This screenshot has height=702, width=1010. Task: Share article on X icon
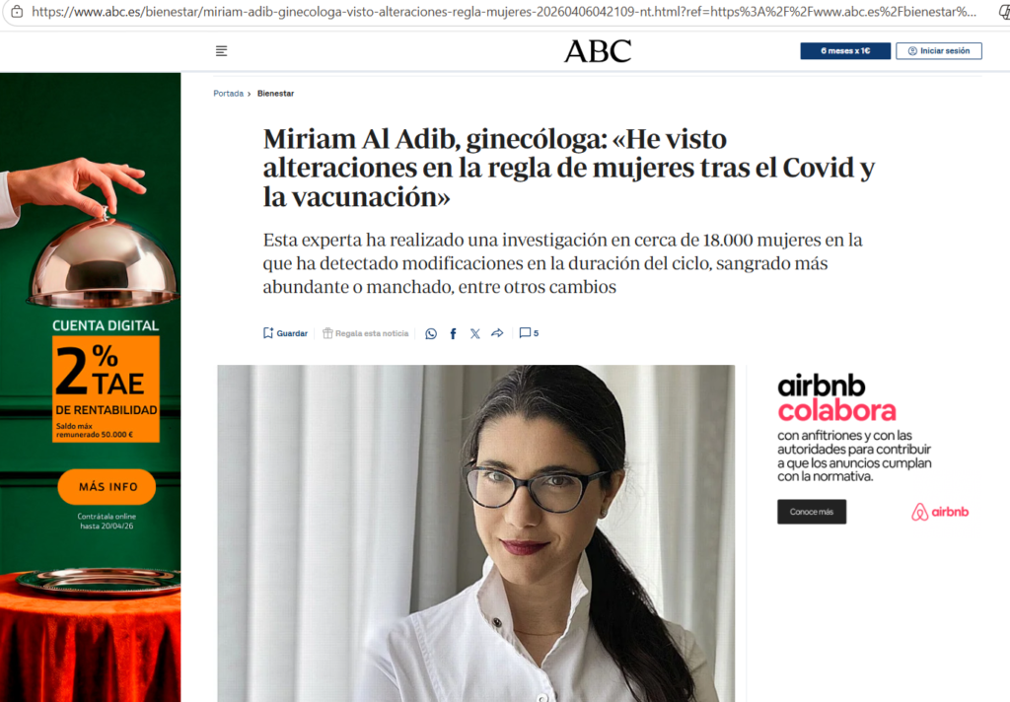(x=474, y=333)
